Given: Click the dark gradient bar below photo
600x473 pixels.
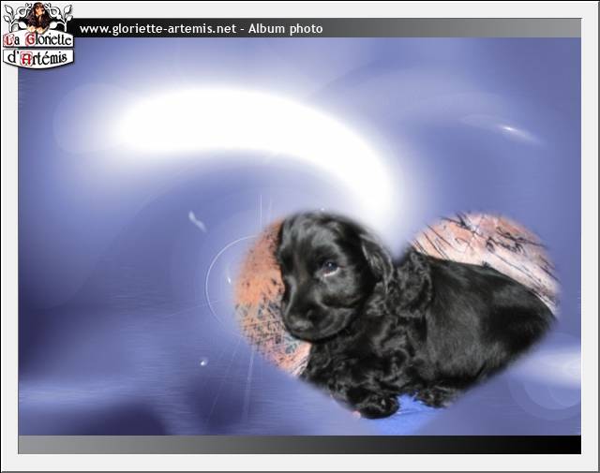Looking at the screenshot, I should coord(300,444).
